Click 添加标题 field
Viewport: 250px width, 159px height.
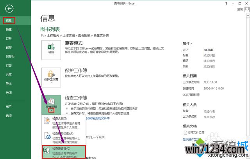point(209,55)
